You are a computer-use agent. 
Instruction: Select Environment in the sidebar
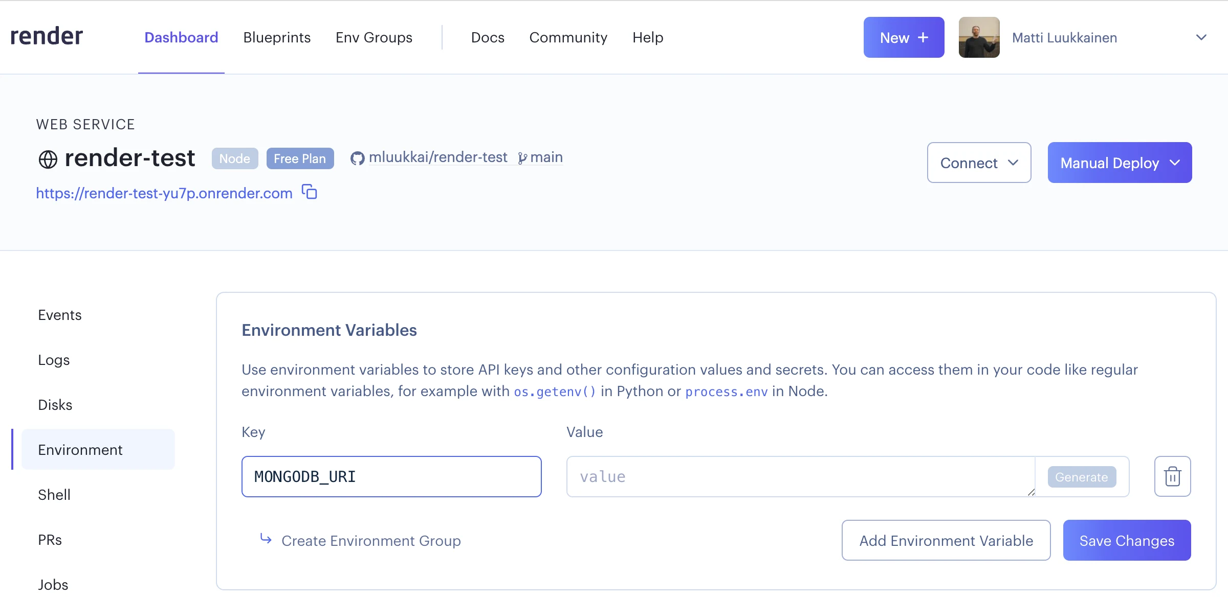(98, 449)
